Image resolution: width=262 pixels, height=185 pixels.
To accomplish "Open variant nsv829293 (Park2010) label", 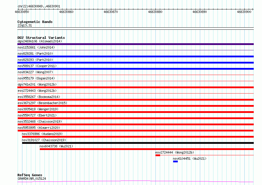I will point(35,60).
